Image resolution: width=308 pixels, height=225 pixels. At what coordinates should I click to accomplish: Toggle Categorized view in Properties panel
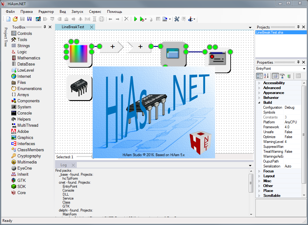pyautogui.click(x=259, y=76)
